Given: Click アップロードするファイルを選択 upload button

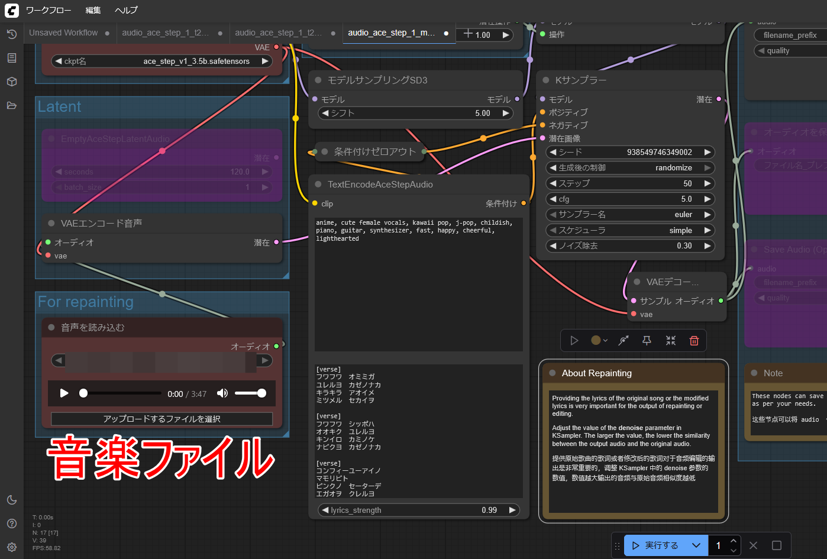Looking at the screenshot, I should click(161, 419).
